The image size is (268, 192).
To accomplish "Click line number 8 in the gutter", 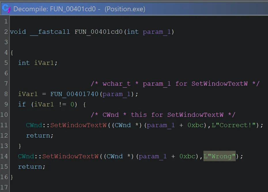I will pos(6,94).
